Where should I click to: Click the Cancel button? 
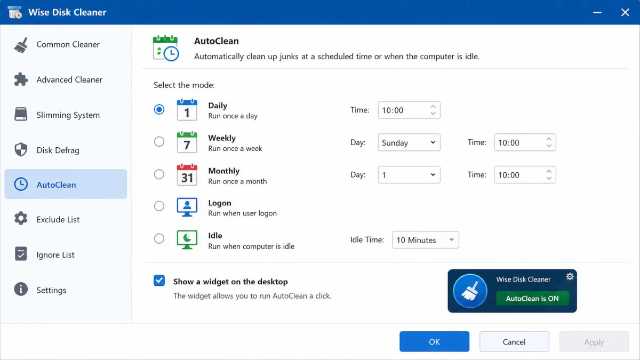tap(514, 342)
